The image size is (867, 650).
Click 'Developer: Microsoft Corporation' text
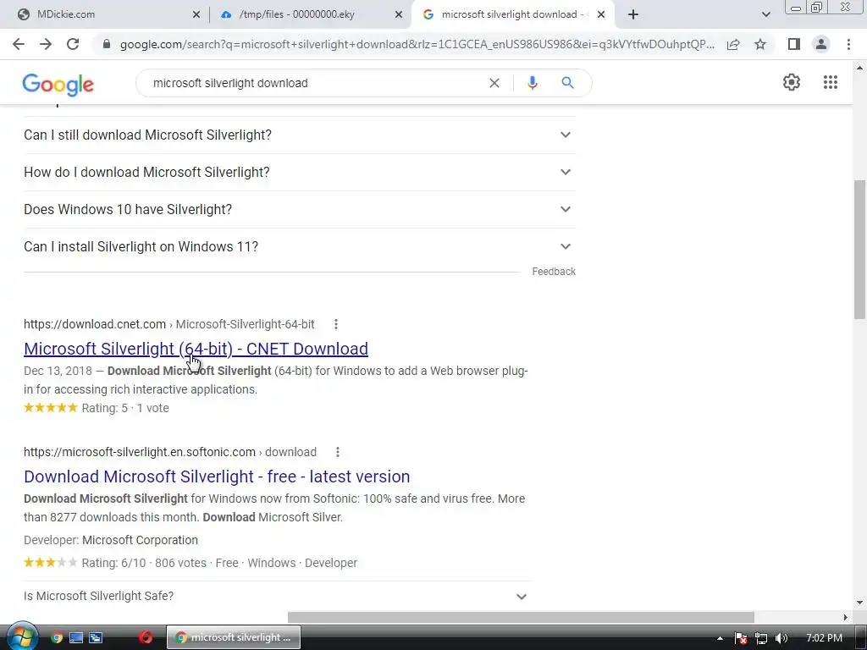111,541
